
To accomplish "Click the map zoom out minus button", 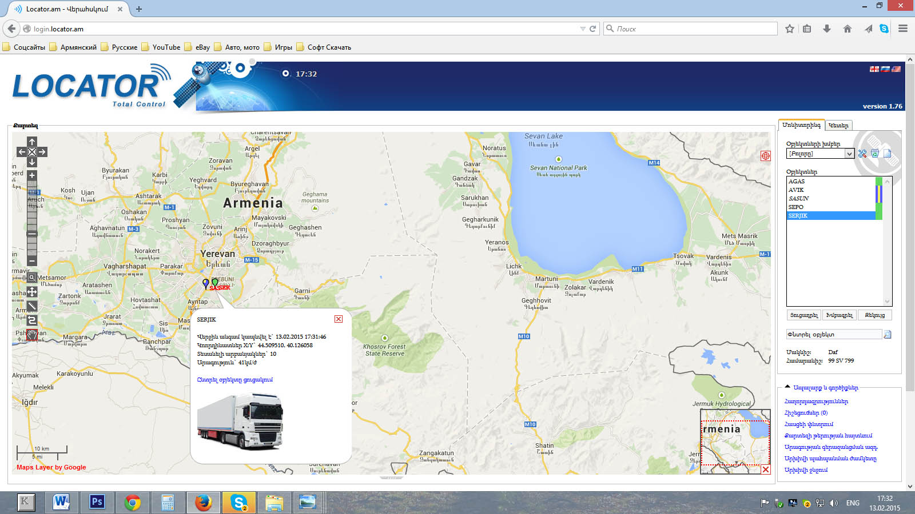I will pyautogui.click(x=32, y=261).
